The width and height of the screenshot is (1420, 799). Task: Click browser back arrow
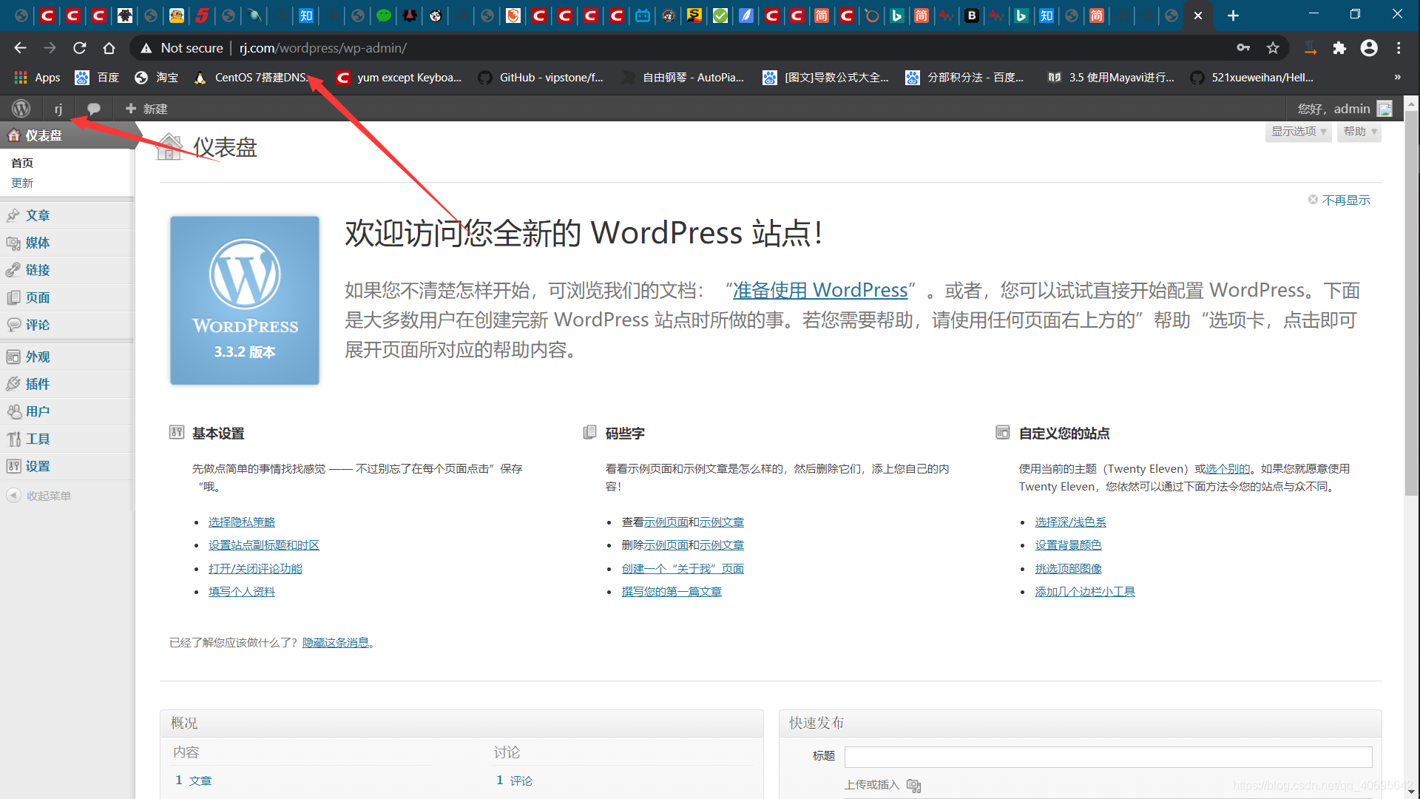(20, 48)
